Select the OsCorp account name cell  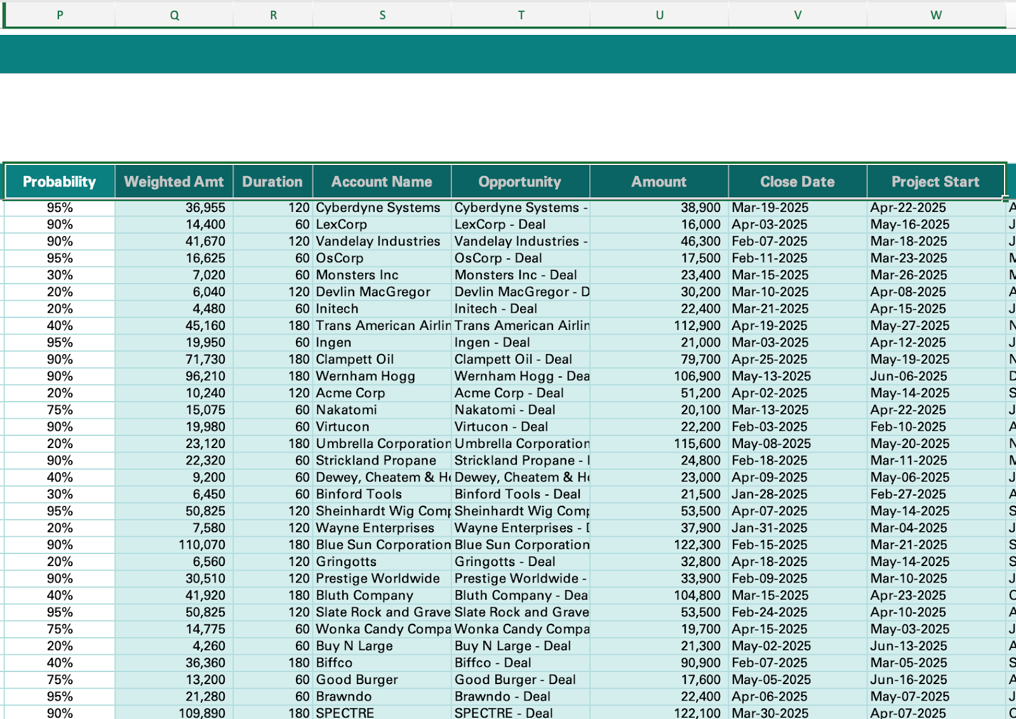pos(382,258)
